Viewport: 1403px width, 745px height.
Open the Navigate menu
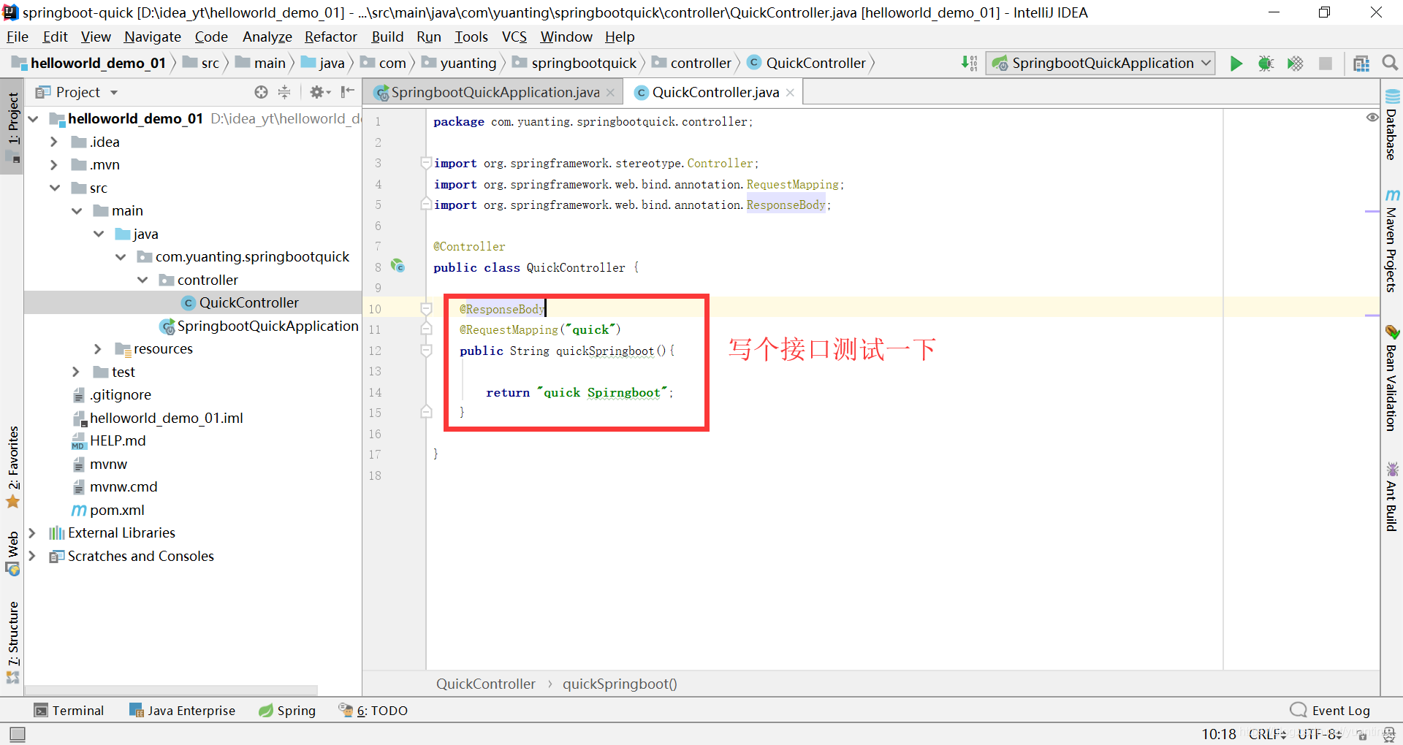click(x=153, y=37)
